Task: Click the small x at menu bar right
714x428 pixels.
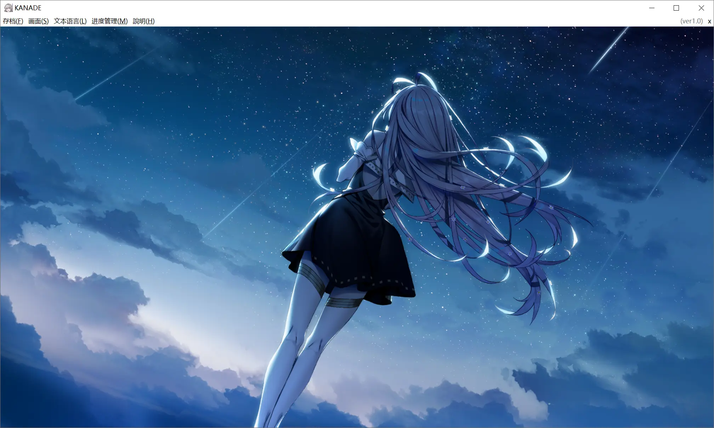Action: 709,22
